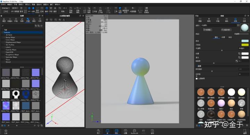The image size is (250, 135).
Task: Open the material type dropdown
Action: tap(241, 34)
